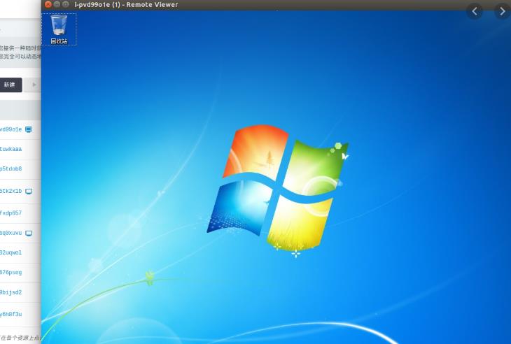Image resolution: width=511 pixels, height=344 pixels.
Task: Open instance link 82uqwol
Action: click(x=10, y=252)
